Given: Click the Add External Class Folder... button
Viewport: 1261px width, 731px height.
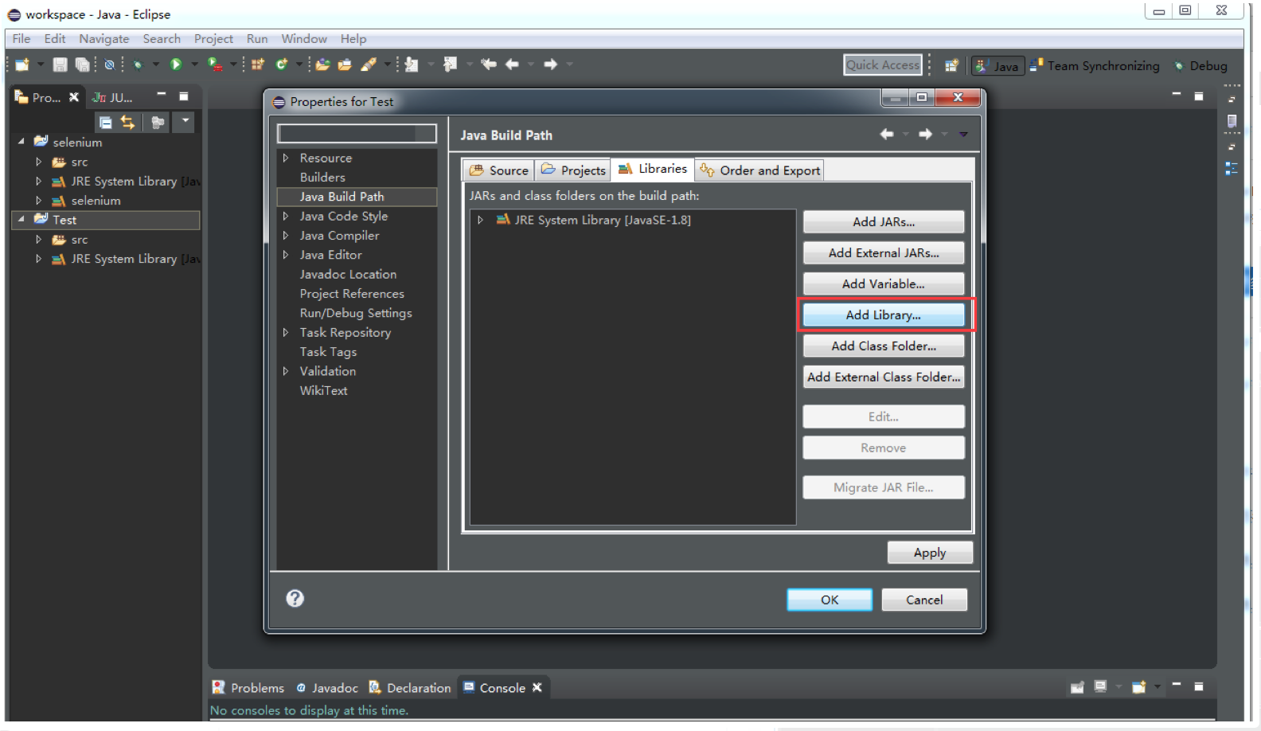Looking at the screenshot, I should tap(884, 377).
